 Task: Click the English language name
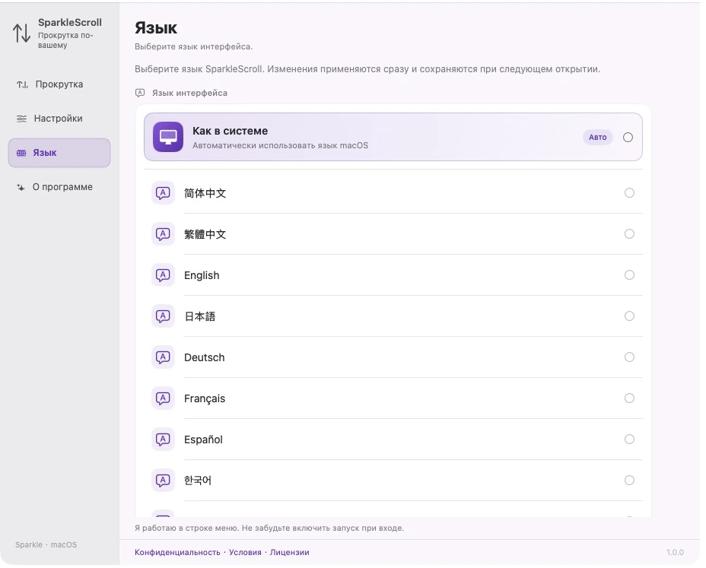pos(202,275)
